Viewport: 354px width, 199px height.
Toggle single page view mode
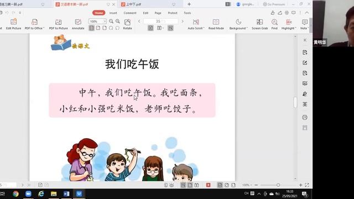150,28
